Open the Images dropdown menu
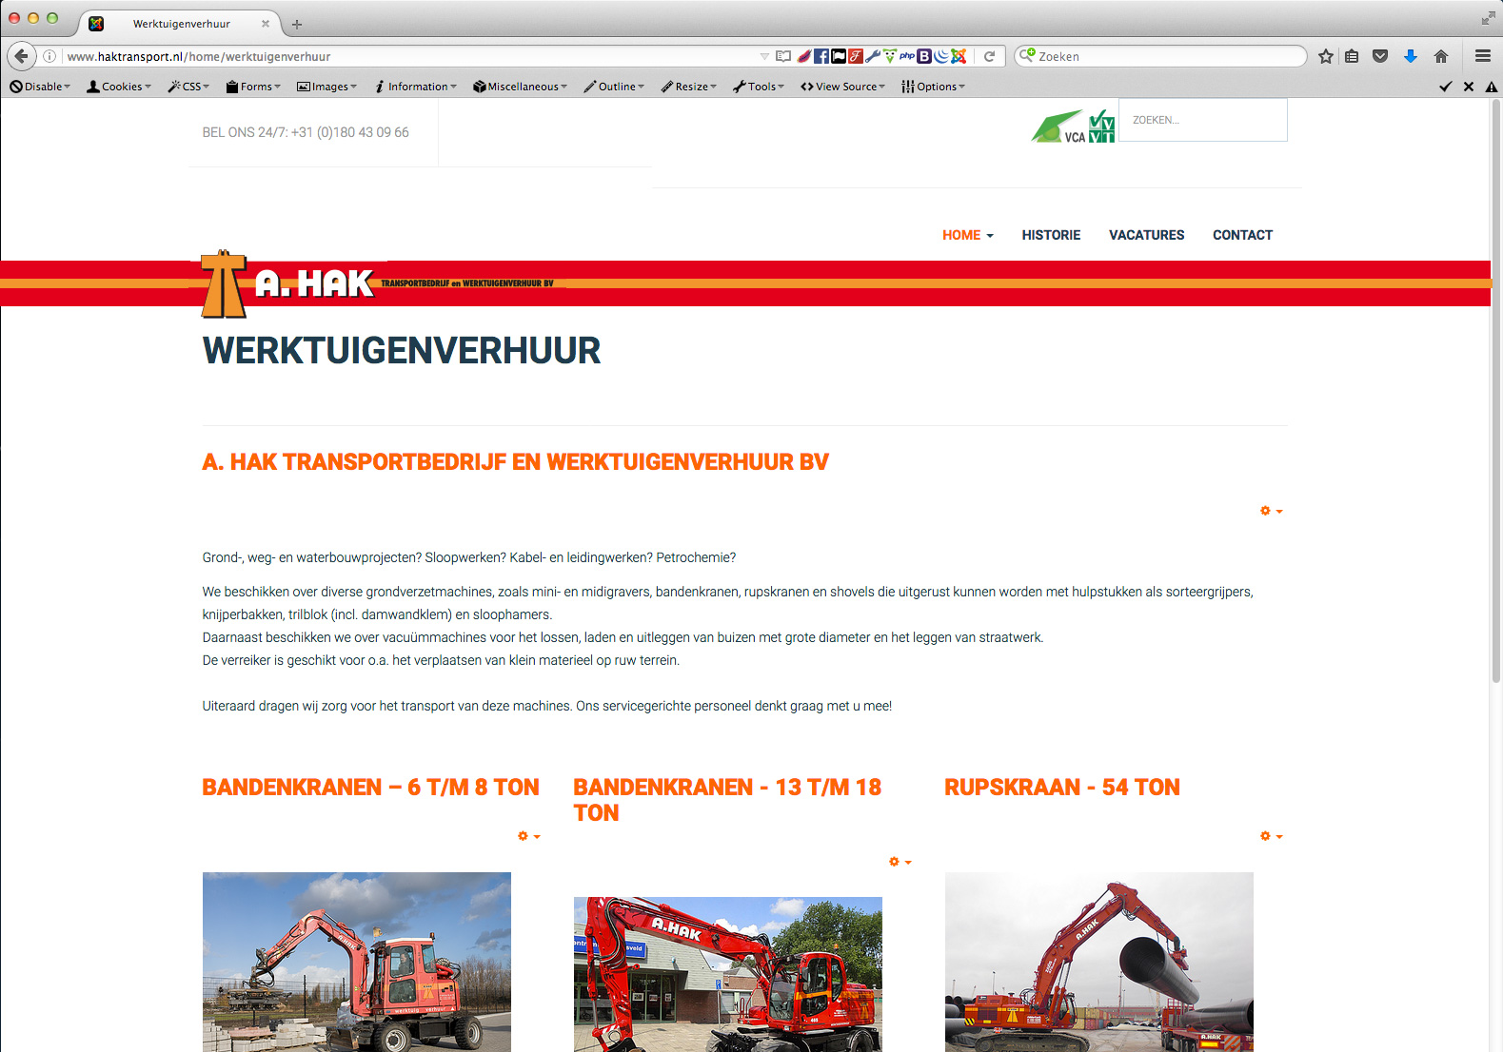The width and height of the screenshot is (1503, 1052). pyautogui.click(x=326, y=87)
